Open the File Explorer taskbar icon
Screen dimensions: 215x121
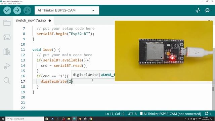pyautogui.click(x=69, y=119)
